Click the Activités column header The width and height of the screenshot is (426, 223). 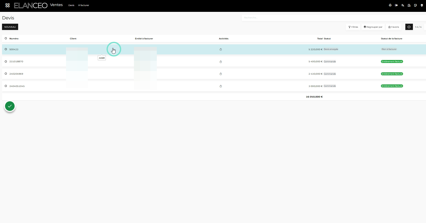(224, 39)
